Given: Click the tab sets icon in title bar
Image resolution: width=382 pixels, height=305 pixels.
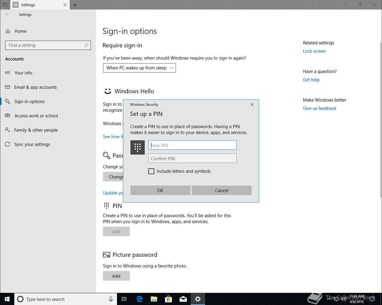Looking at the screenshot, I should click(x=5, y=5).
